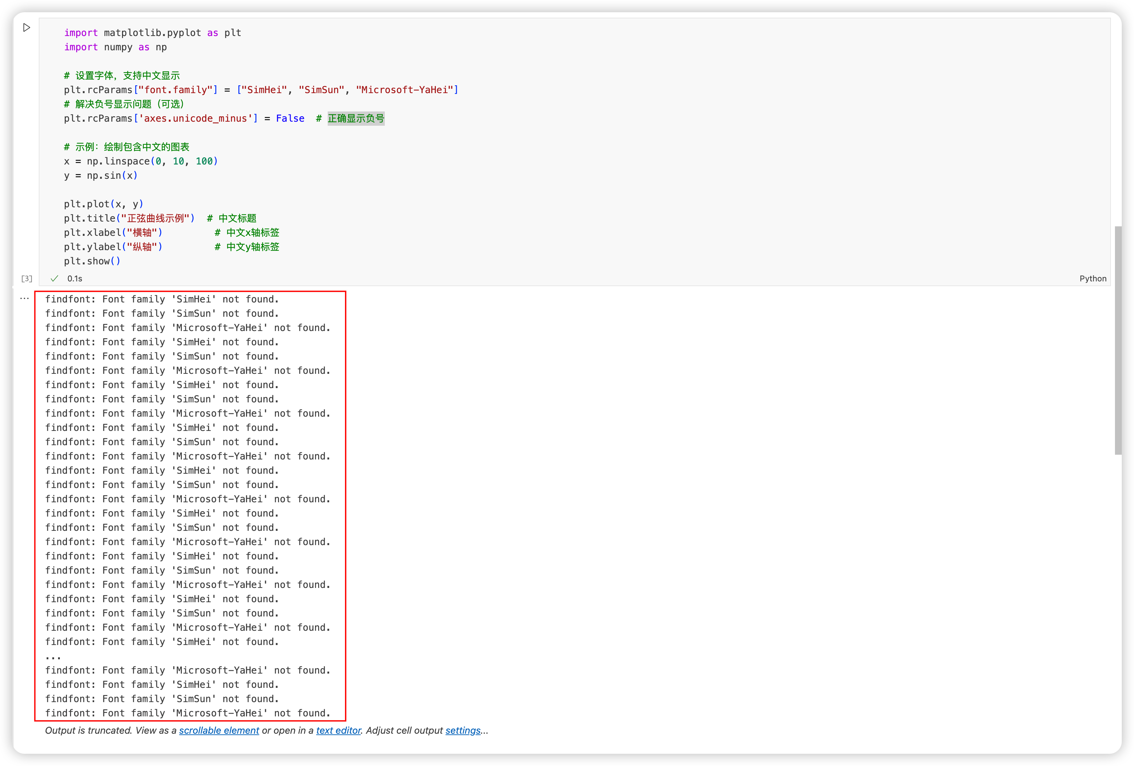Click the green execution success checkmark
The height and width of the screenshot is (766, 1134).
(54, 278)
